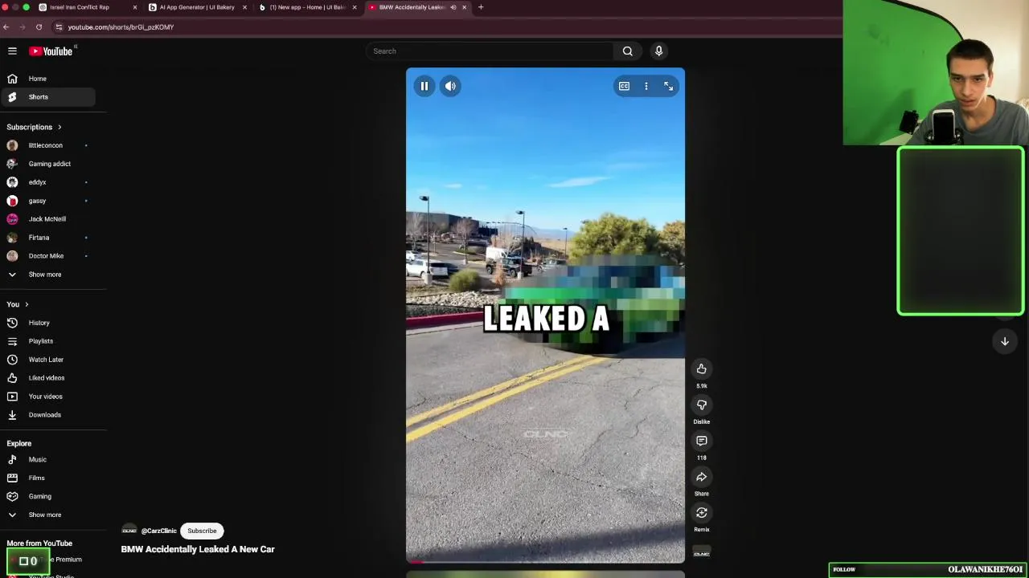
Task: Click the CarzClinic channel avatar
Action: 129,531
